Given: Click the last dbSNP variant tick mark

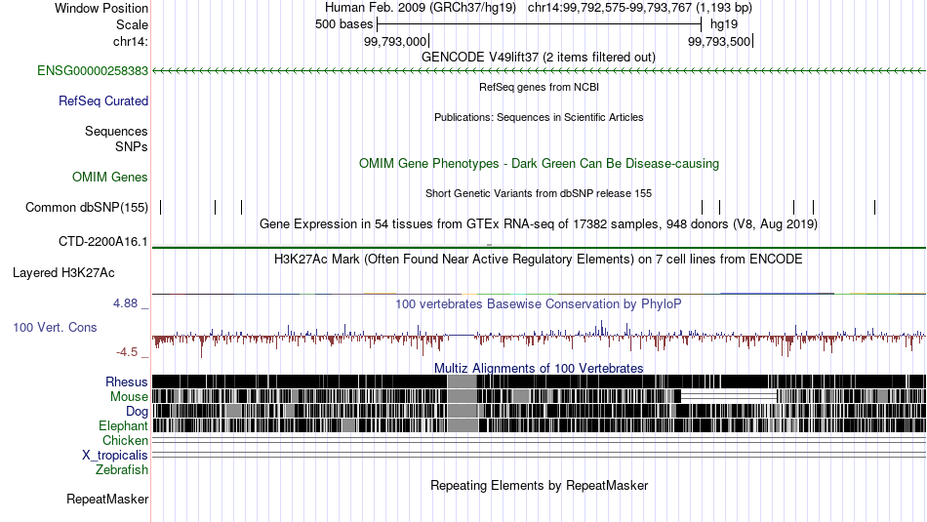Looking at the screenshot, I should [x=874, y=207].
